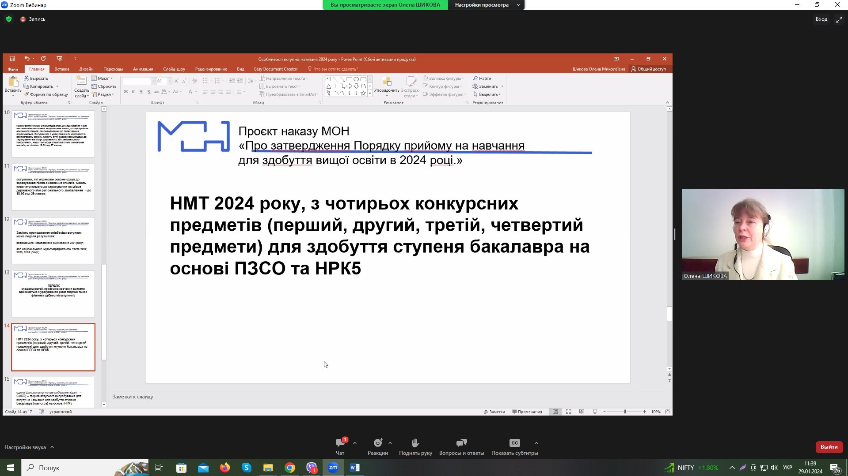Adjust the slide zoom slider

(624, 412)
